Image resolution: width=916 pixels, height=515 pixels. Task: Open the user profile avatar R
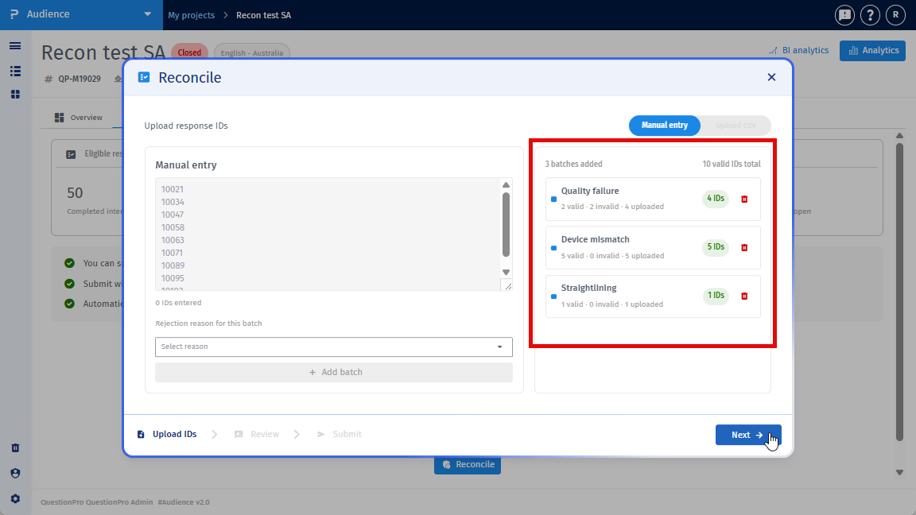point(895,15)
